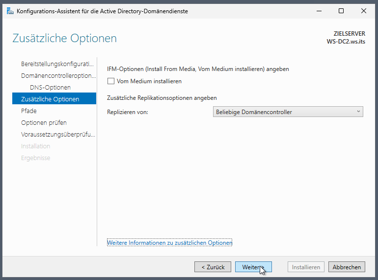
Task: Minimize the wizard window
Action: 319,11
